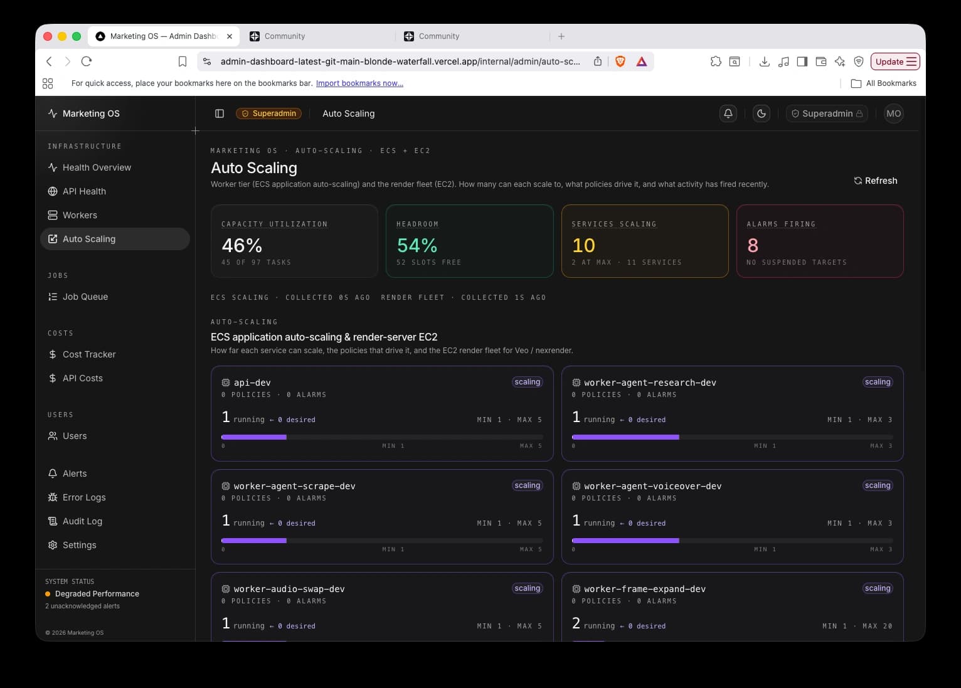Open the Brave VPN icon
The width and height of the screenshot is (961, 688).
click(859, 61)
